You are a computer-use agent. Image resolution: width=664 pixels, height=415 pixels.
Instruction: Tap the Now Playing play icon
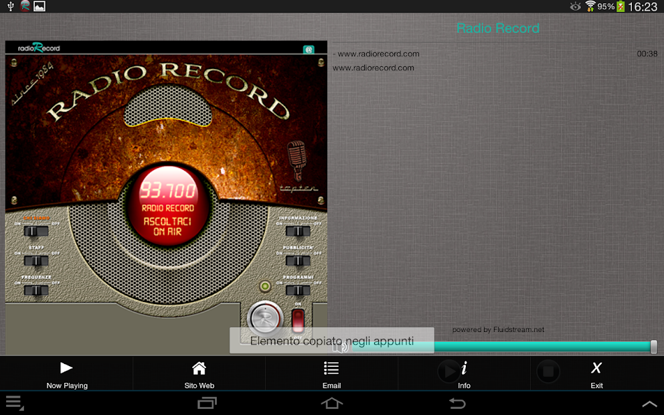point(66,367)
